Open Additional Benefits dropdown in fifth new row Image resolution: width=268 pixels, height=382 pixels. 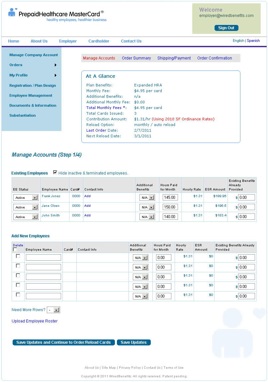coord(141,296)
